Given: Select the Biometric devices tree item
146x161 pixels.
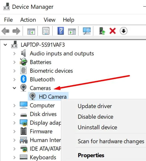Looking at the screenshot, I should pos(51,71).
